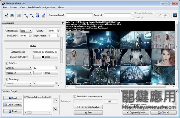Click the padlock icon in toolbar
Screen dimensions: 180x118
click(x=43, y=15)
